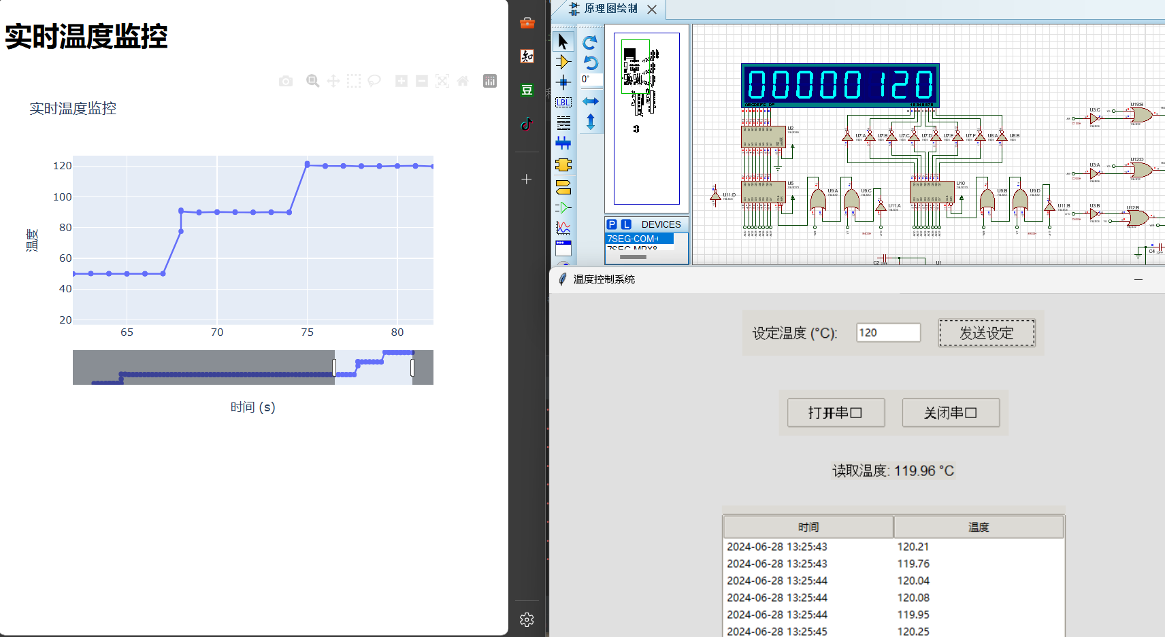Click the range slider right handle

pyautogui.click(x=412, y=368)
